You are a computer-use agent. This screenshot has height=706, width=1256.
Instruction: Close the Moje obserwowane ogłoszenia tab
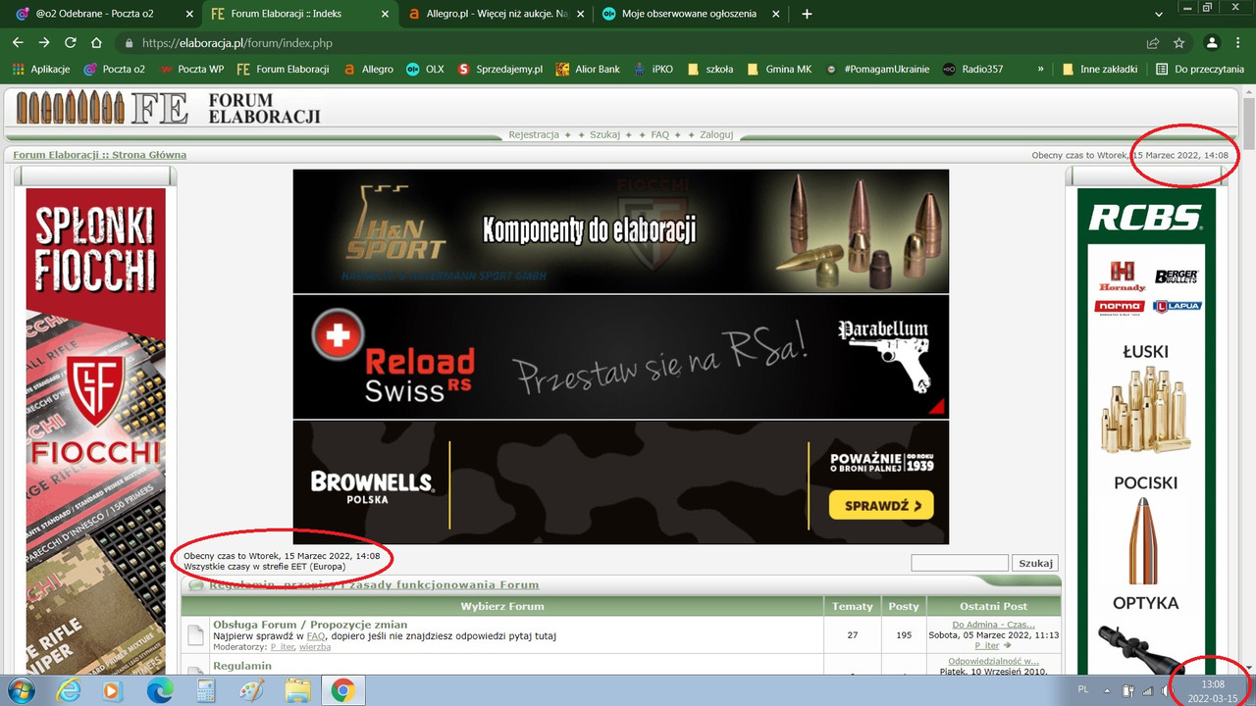[776, 14]
